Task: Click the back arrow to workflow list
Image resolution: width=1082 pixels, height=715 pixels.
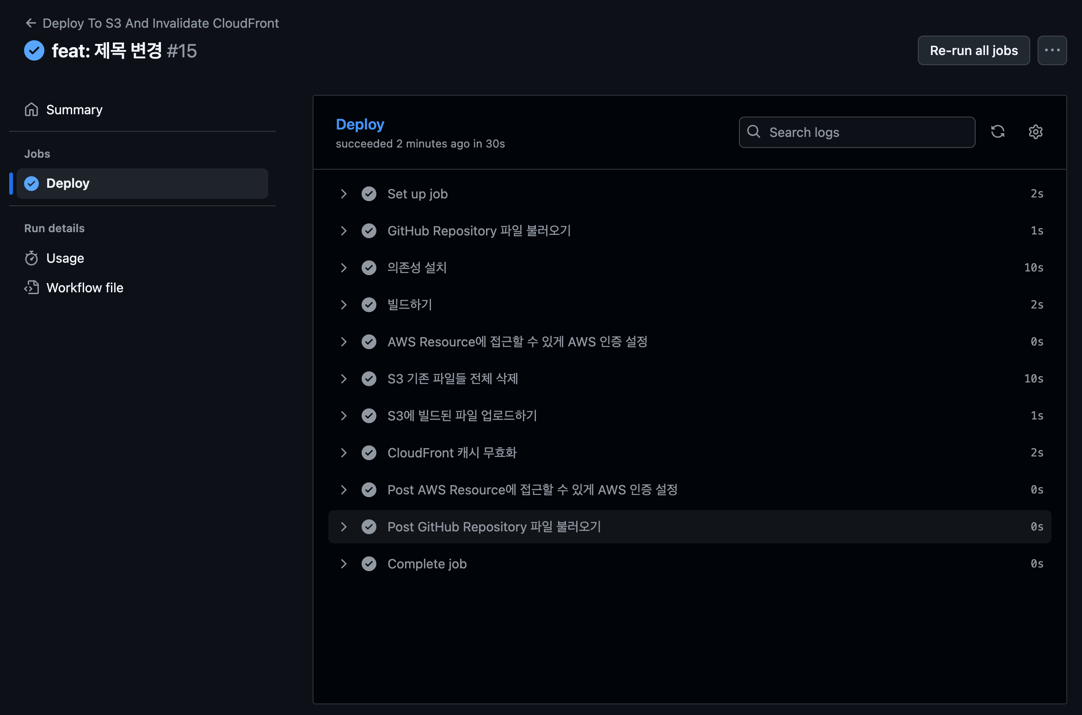Action: pyautogui.click(x=31, y=23)
